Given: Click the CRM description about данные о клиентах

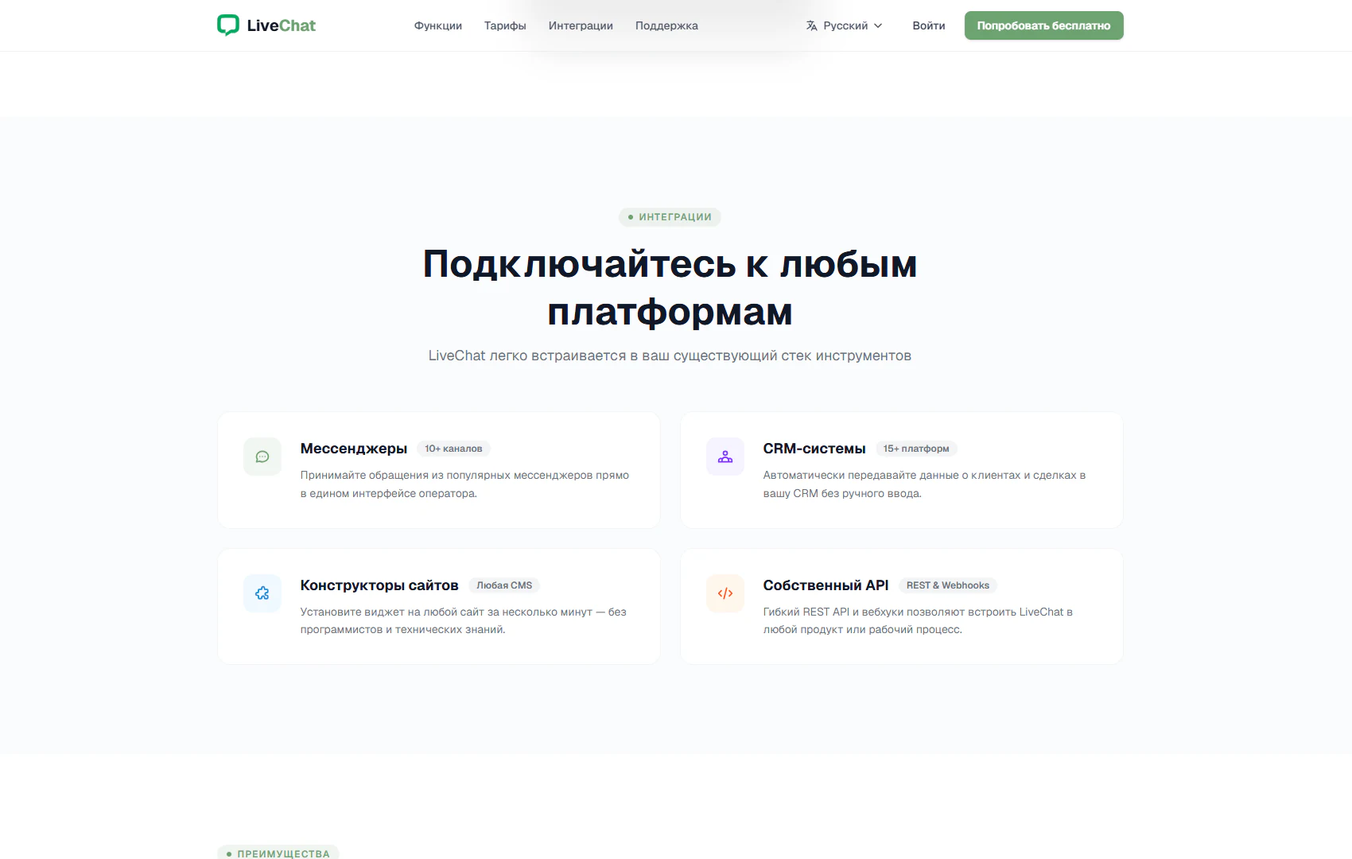Looking at the screenshot, I should 924,484.
